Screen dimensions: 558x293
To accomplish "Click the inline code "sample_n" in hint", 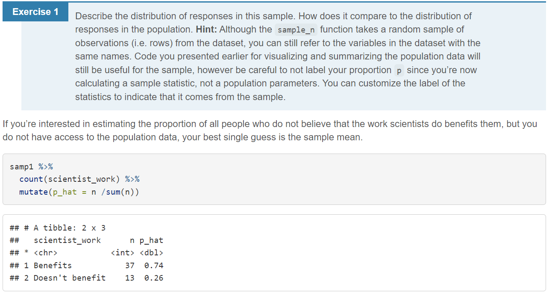I will [x=297, y=30].
